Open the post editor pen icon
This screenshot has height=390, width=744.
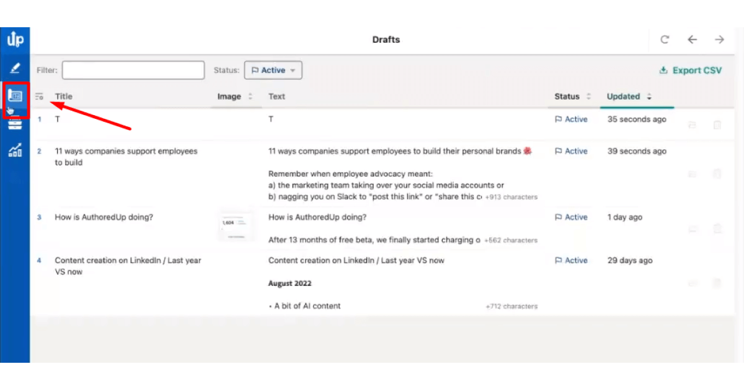15,68
